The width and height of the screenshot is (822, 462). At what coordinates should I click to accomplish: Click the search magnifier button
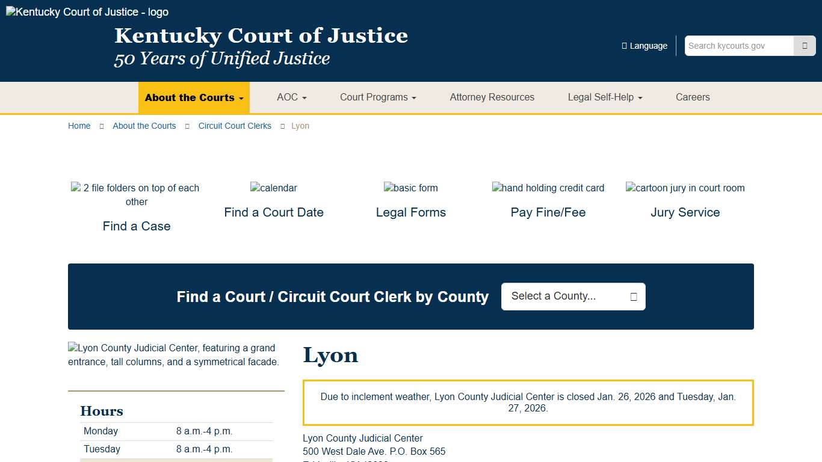805,46
